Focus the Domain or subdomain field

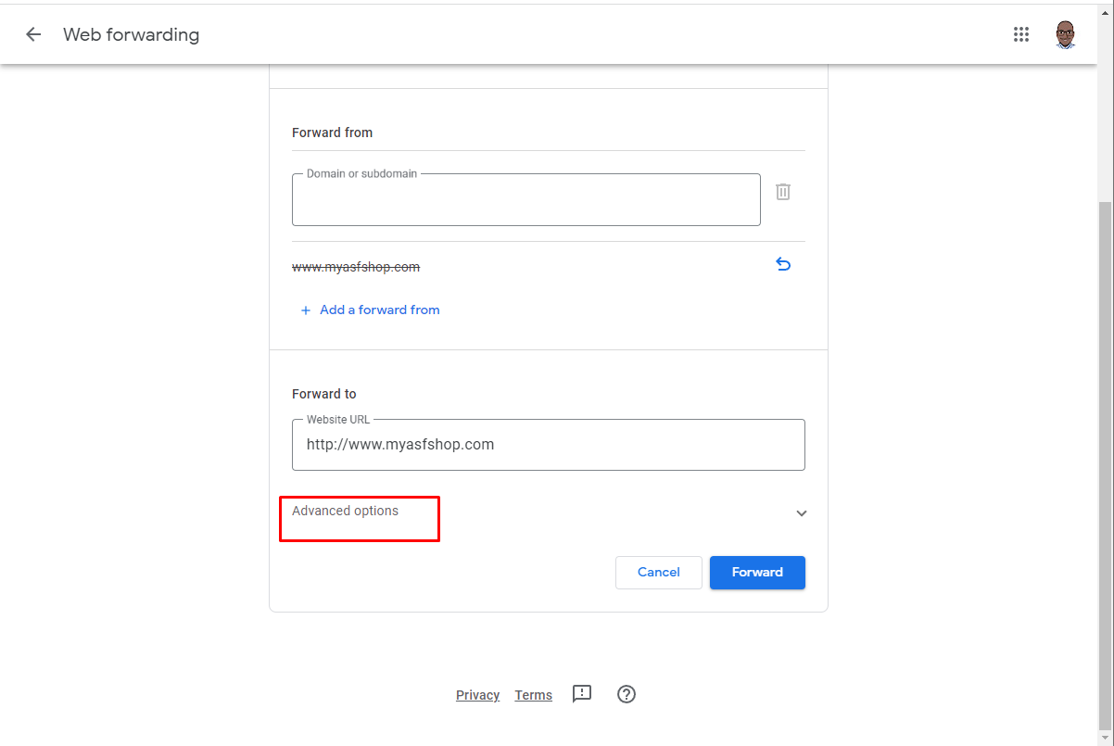(x=526, y=199)
